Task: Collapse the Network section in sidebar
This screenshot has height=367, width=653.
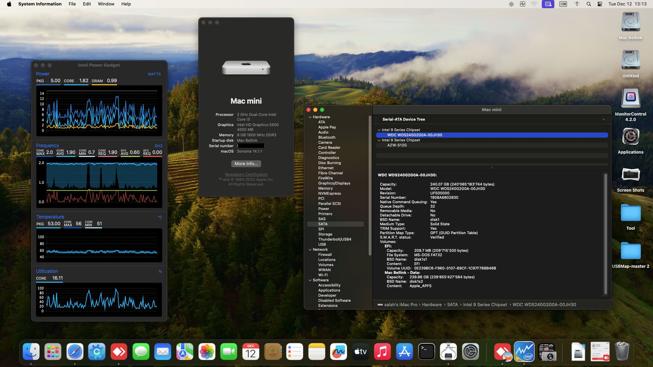Action: click(310, 249)
